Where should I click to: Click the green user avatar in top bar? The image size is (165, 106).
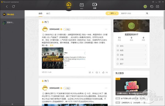tap(145, 7)
